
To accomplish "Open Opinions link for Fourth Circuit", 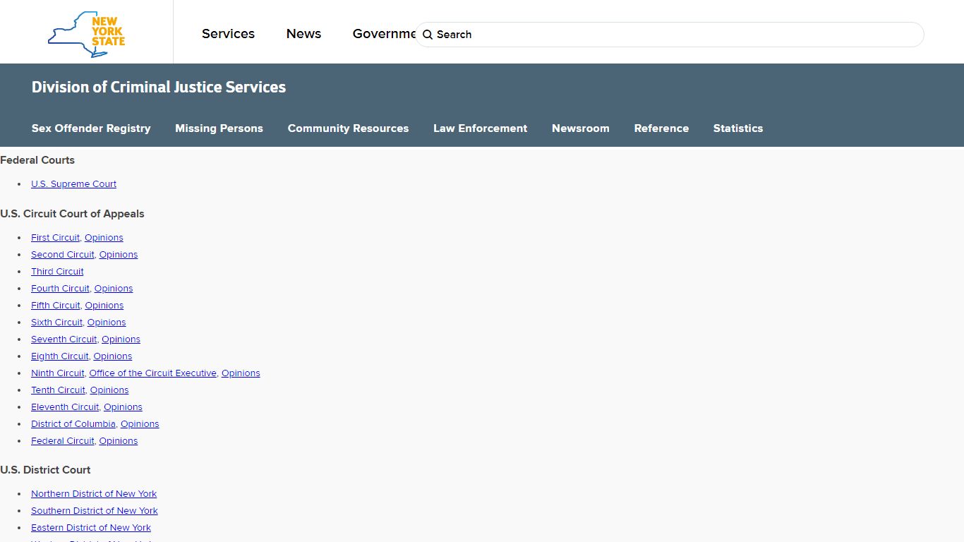I will 114,289.
